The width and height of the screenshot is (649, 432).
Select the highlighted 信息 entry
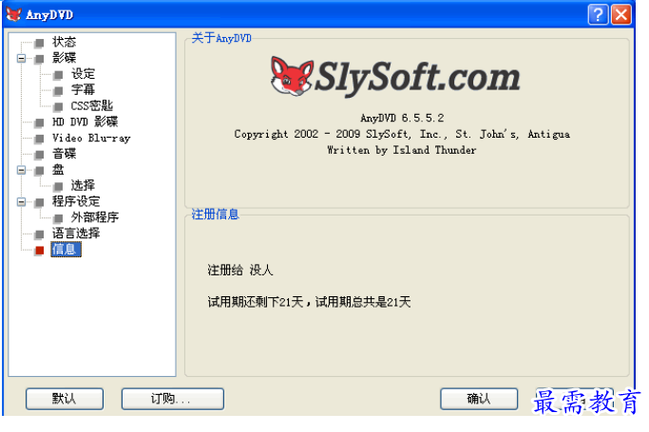[66, 250]
